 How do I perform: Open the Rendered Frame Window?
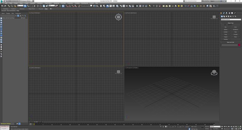pos(124,6)
